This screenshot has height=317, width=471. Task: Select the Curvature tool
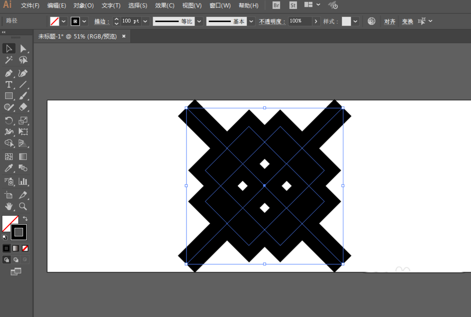pos(23,73)
